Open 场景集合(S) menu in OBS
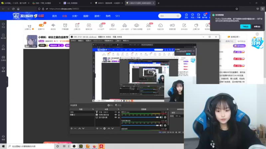Image resolution: width=266 pixels, height=149 pixels. (x=109, y=41)
